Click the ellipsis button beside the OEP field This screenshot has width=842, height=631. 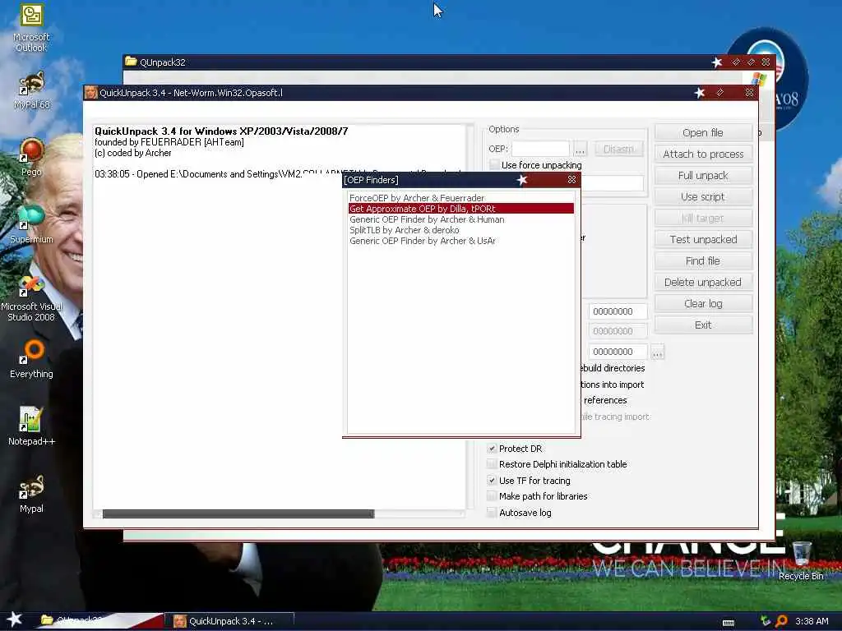pos(580,149)
